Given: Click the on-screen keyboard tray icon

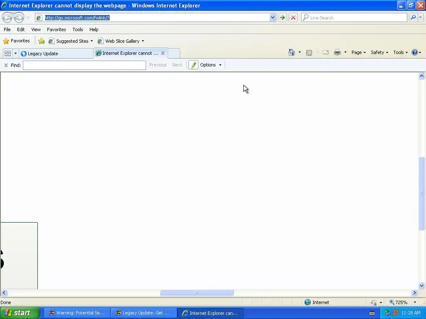Looking at the screenshot, I should [372, 313].
